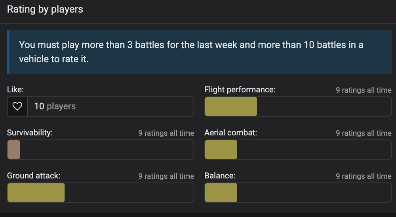Click Flight performance's "9 ratings all time" text
Image resolution: width=396 pixels, height=217 pixels.
pos(364,90)
